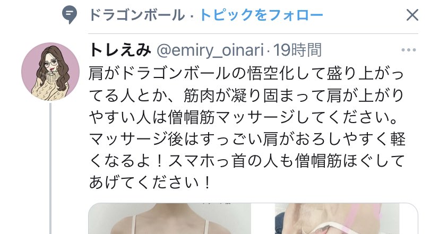
Task: Open the right attached photo
Action: coord(346,219)
